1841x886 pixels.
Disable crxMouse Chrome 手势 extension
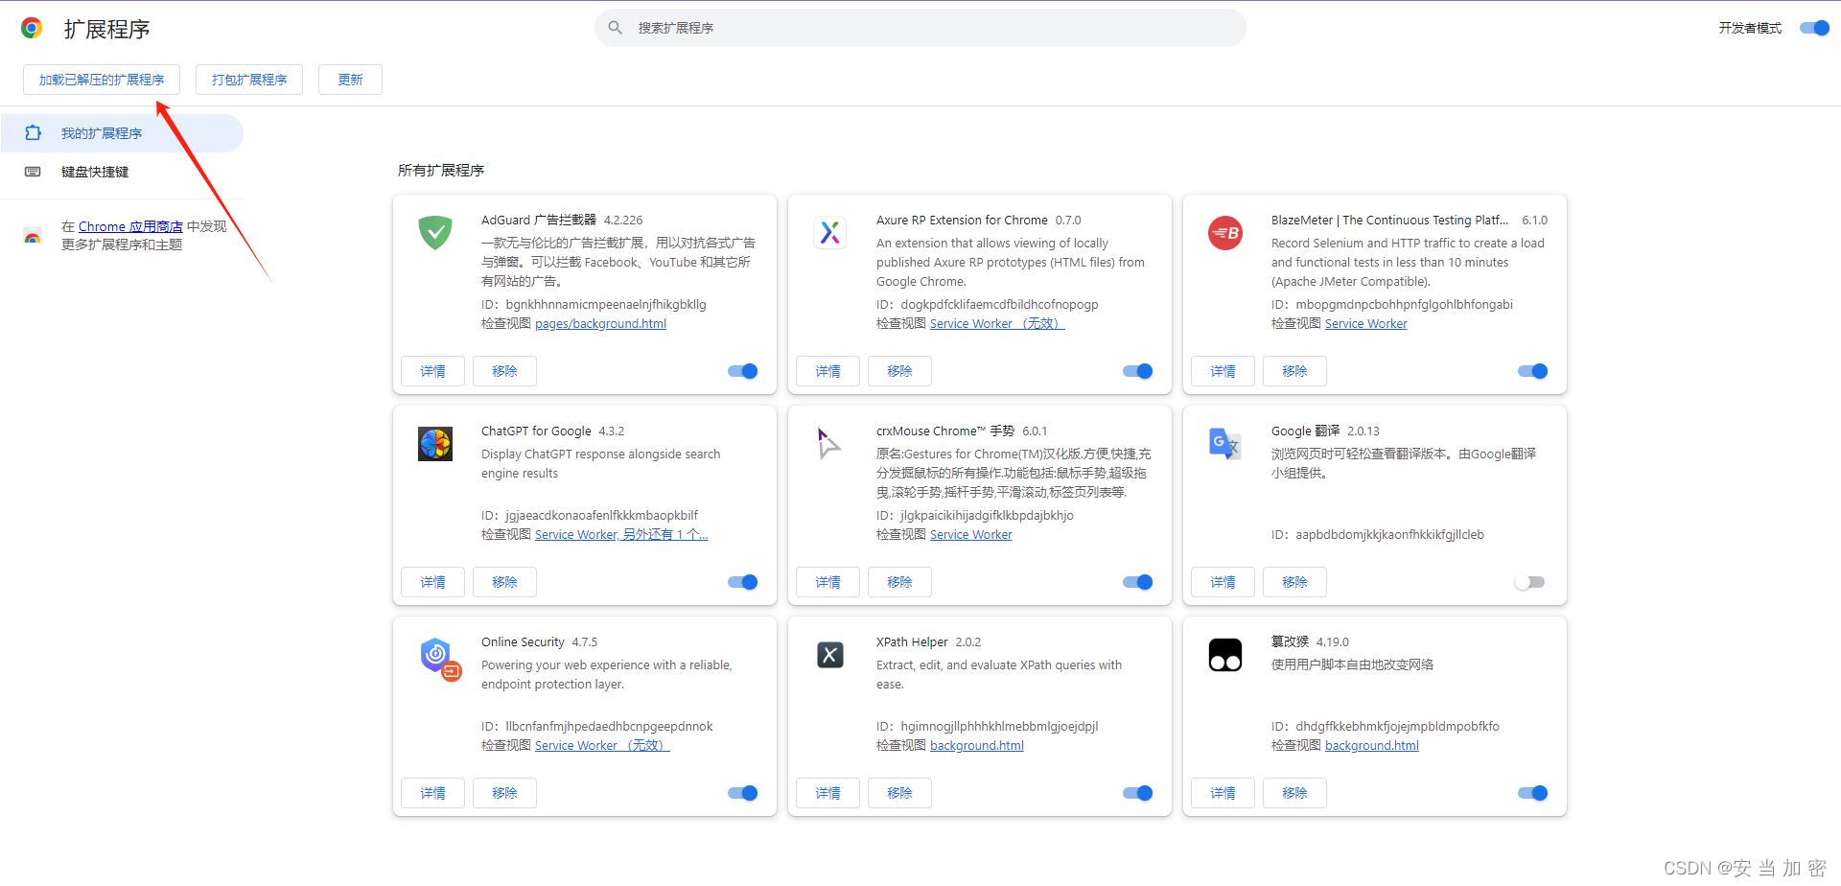point(1138,582)
